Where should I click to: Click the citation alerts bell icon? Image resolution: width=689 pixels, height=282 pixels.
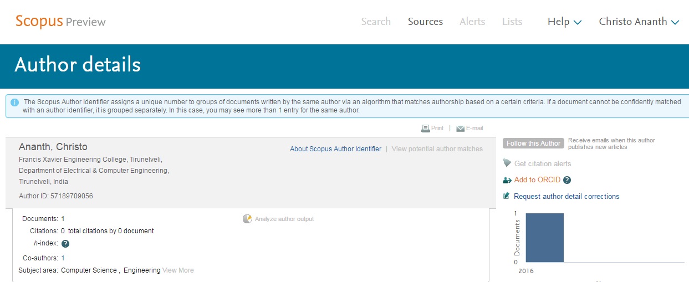[507, 163]
